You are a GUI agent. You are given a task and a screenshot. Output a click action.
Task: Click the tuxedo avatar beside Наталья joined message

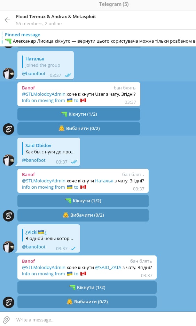[8, 73]
